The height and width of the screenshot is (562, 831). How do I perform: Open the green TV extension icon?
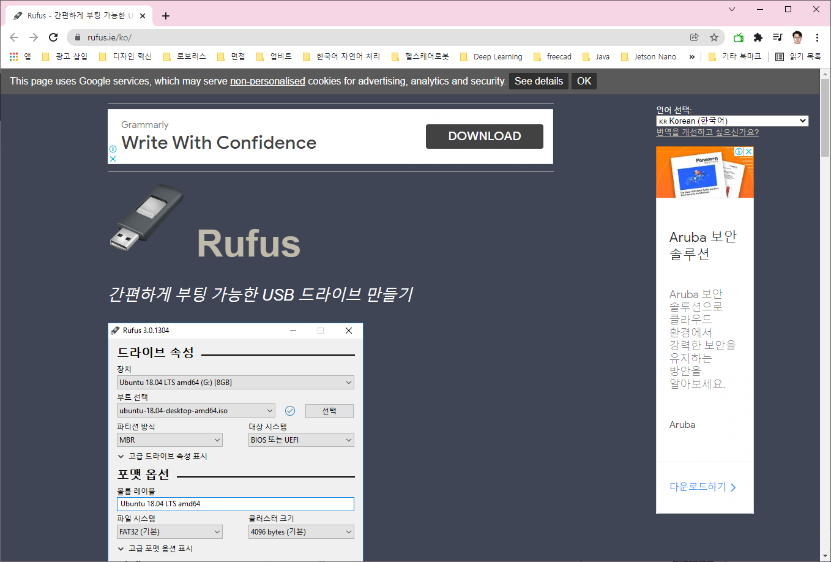739,37
